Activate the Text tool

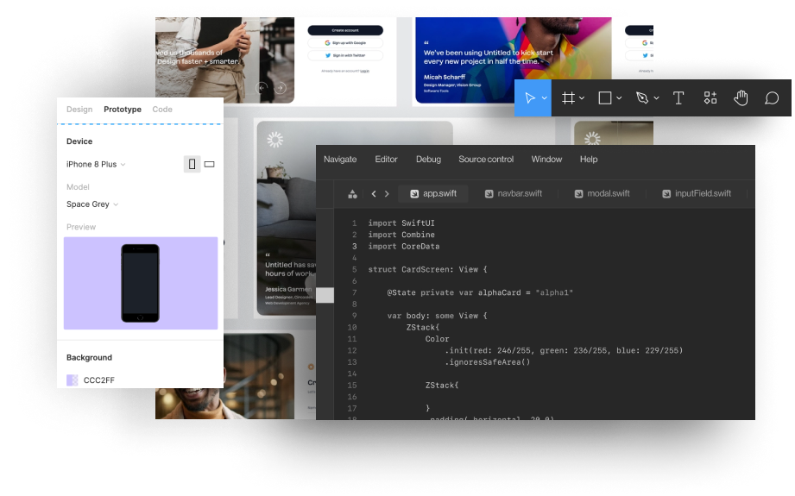click(678, 98)
